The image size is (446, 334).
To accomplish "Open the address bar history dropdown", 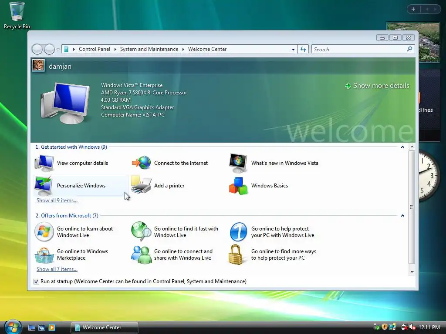I will [293, 49].
